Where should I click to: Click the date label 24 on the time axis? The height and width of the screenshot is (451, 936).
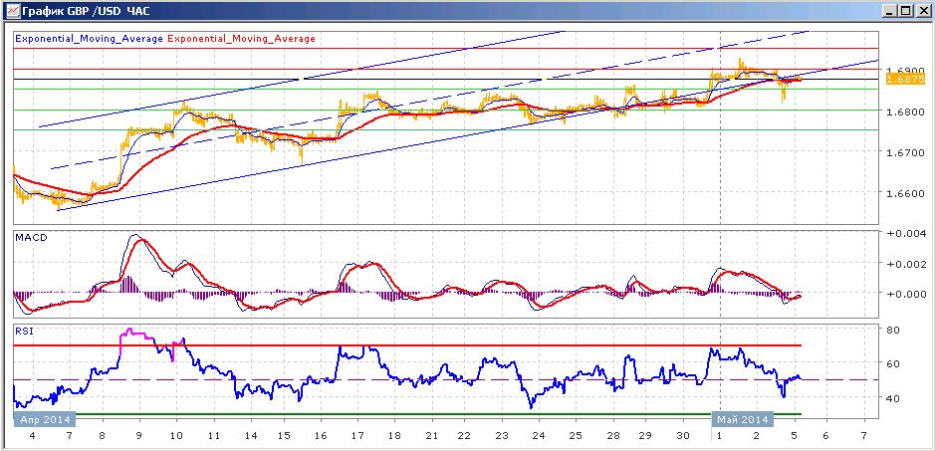539,435
